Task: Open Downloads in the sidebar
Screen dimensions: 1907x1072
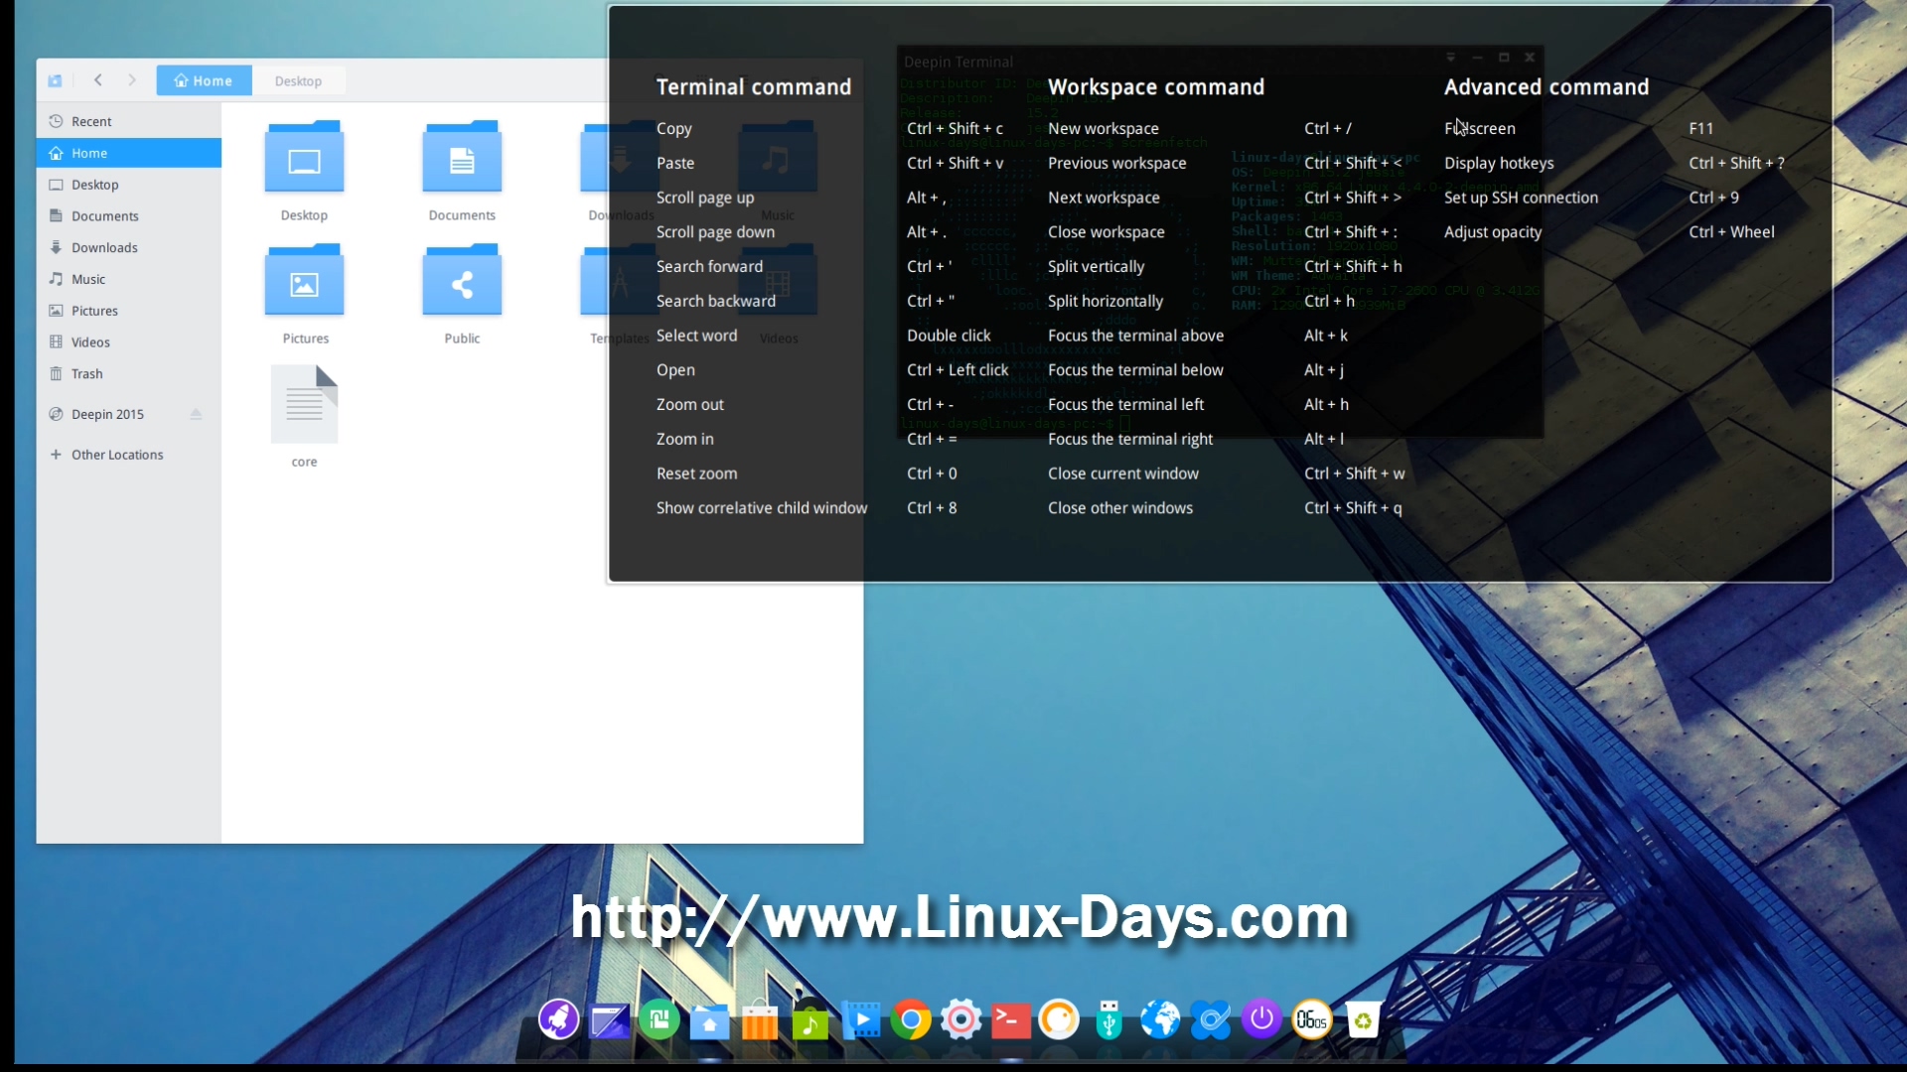Action: (104, 248)
